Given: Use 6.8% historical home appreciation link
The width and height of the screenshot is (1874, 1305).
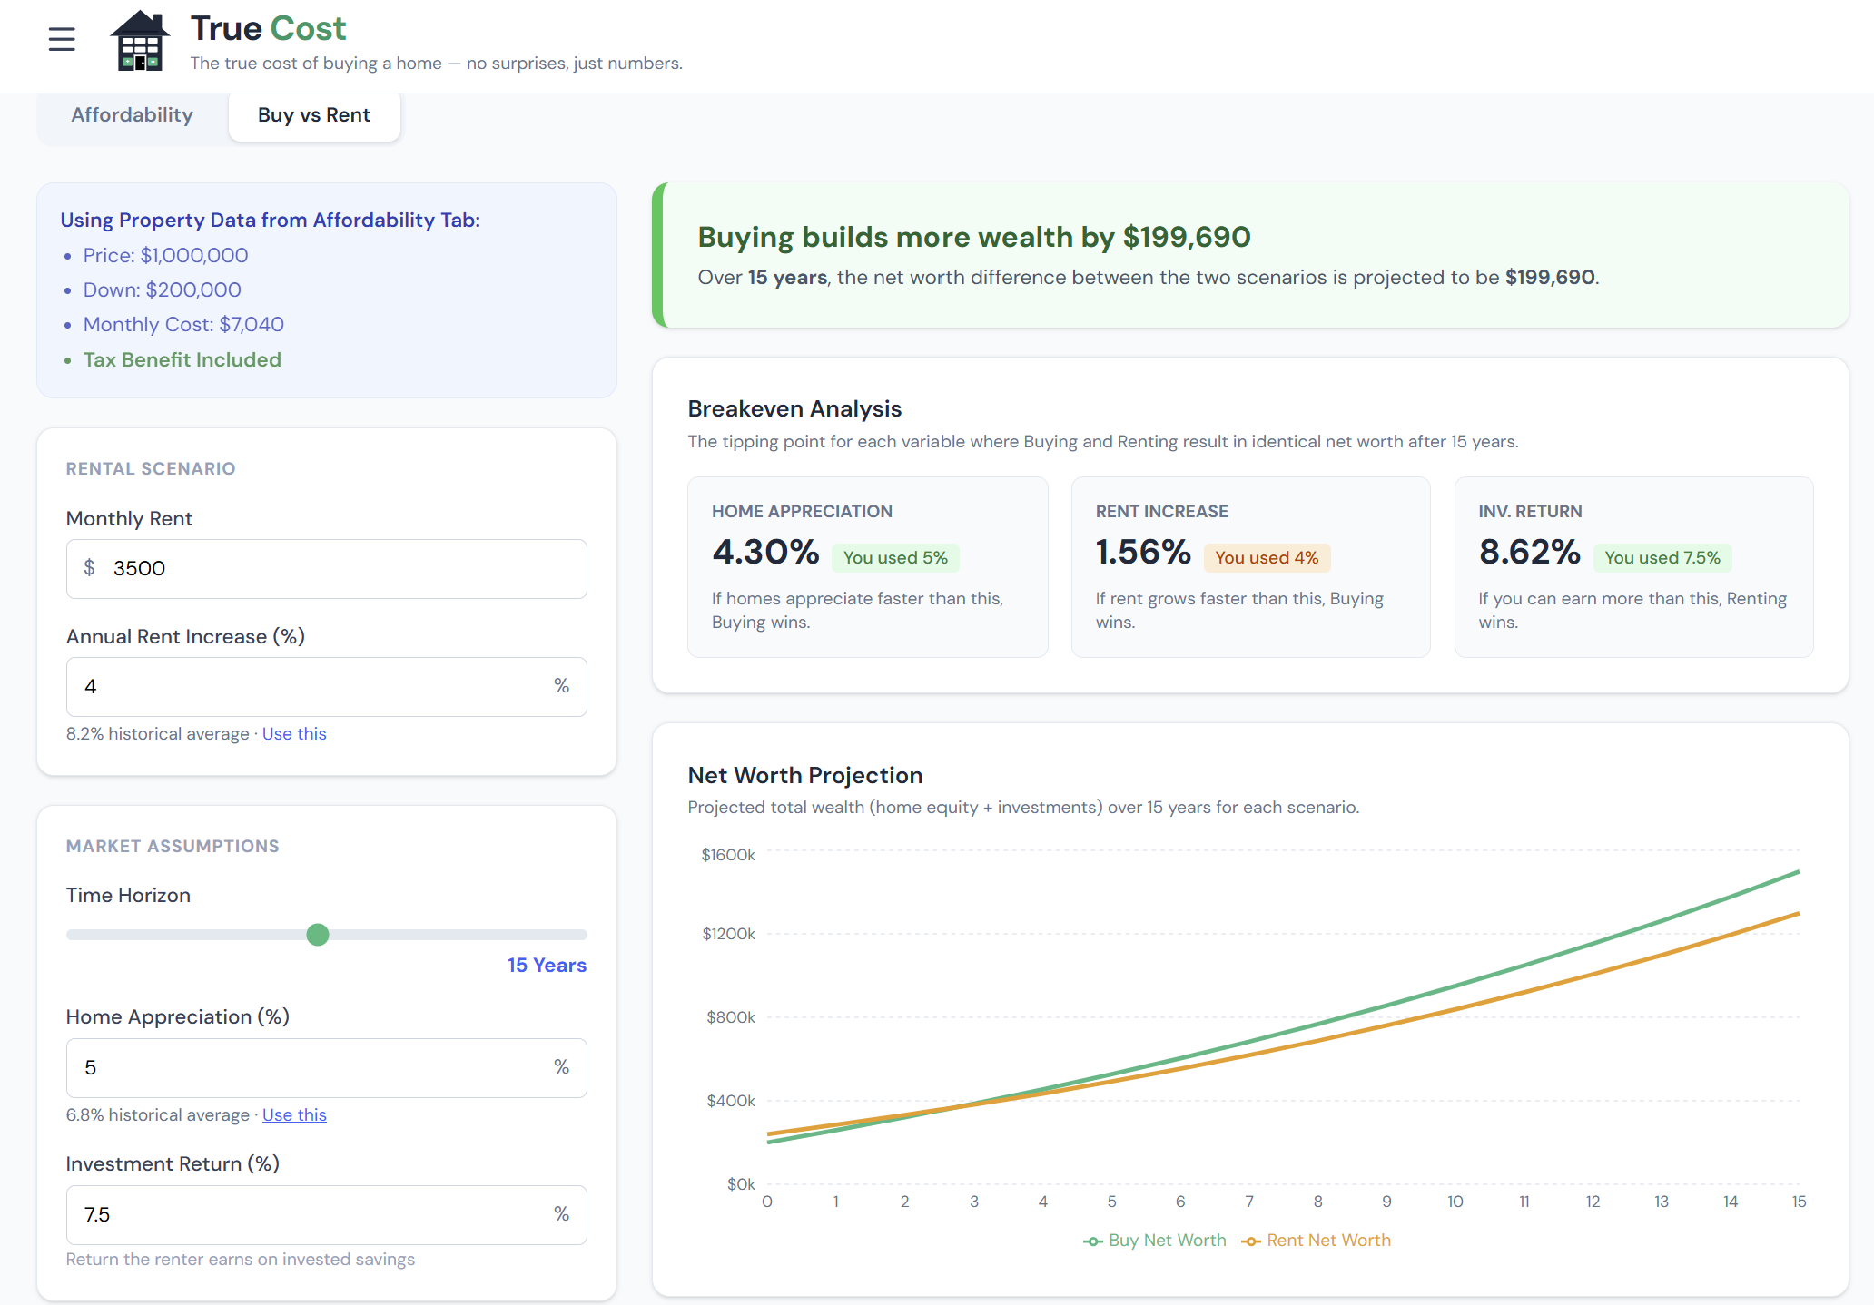Looking at the screenshot, I should click(294, 1114).
